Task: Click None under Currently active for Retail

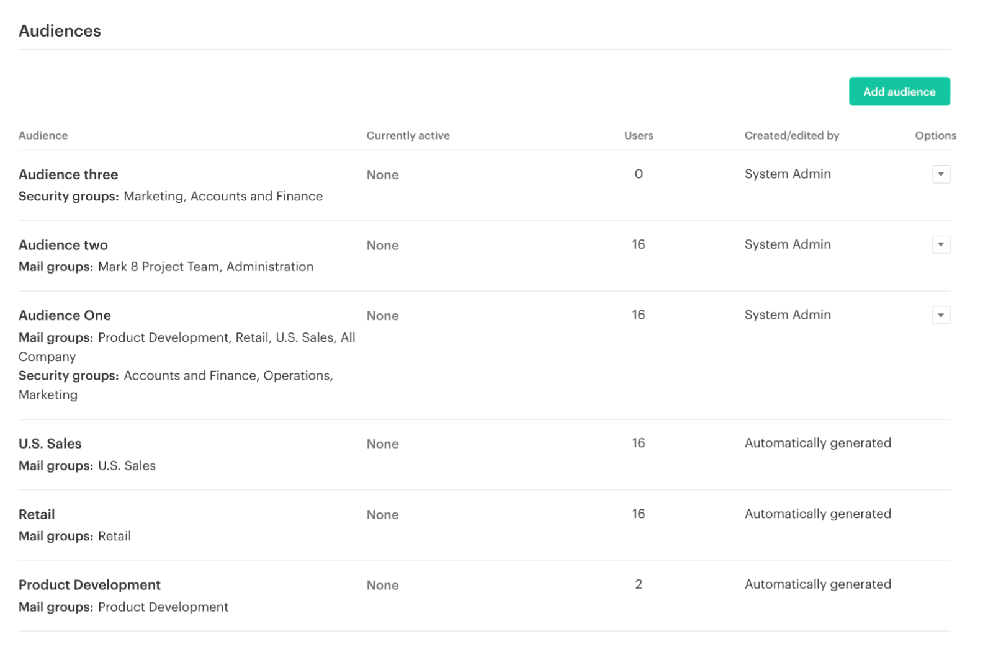Action: pos(382,514)
